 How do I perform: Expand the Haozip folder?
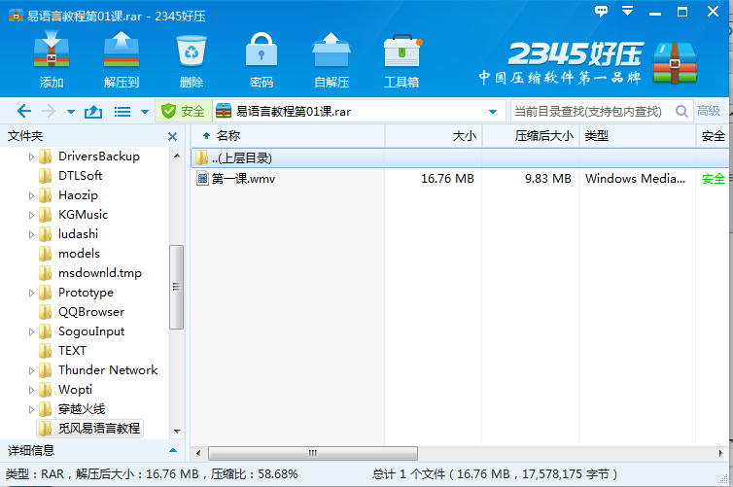pyautogui.click(x=31, y=195)
